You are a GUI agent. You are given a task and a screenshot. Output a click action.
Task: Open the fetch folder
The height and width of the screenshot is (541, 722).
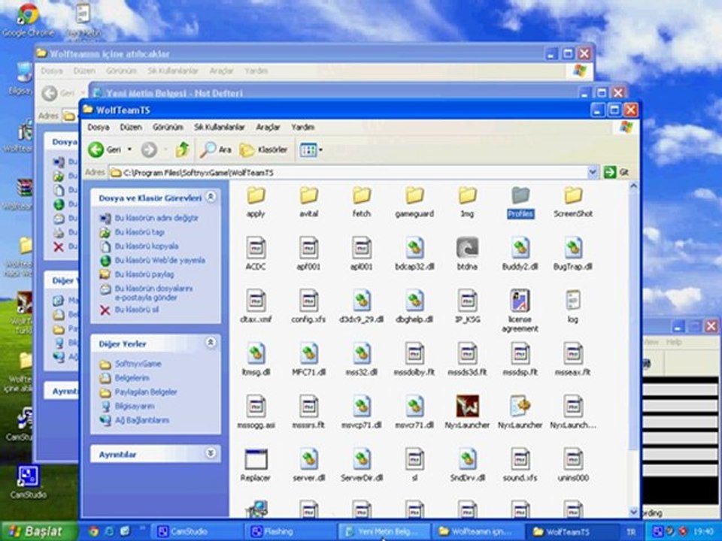(362, 201)
